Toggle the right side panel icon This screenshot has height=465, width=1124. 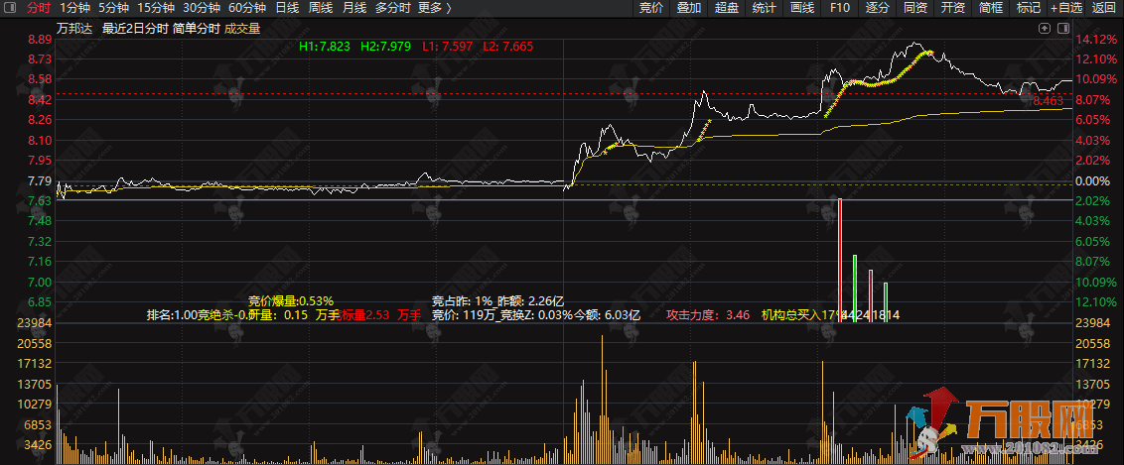[1063, 28]
